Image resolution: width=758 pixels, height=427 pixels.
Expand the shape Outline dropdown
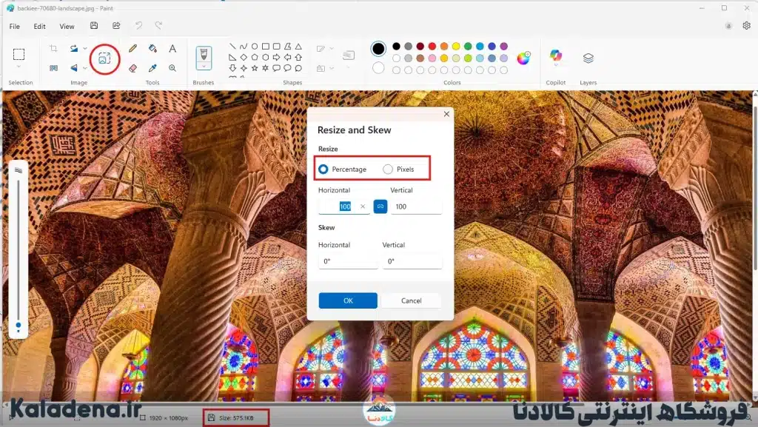(332, 48)
